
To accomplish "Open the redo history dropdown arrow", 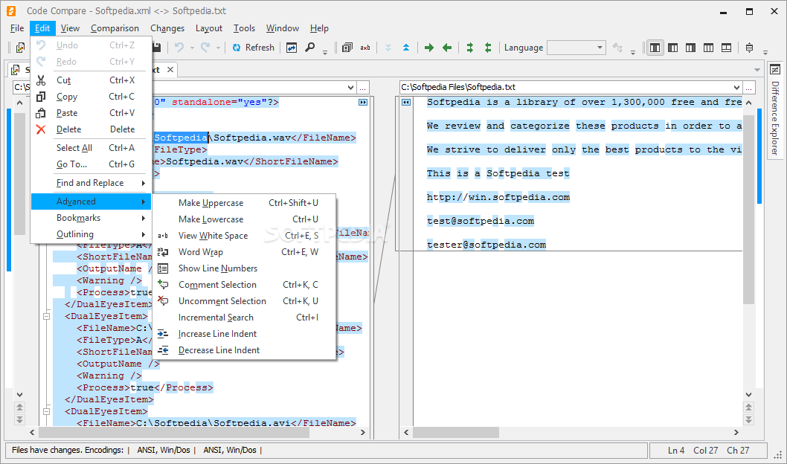I will [x=219, y=48].
